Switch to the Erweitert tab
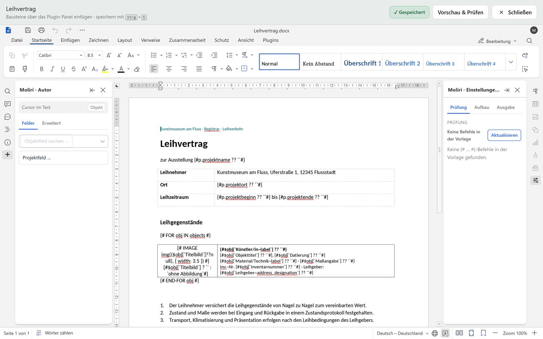 pyautogui.click(x=51, y=123)
